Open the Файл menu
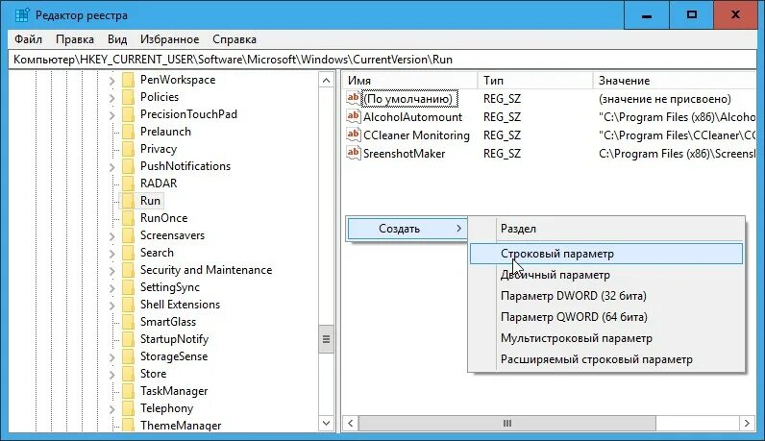Screen dimensions: 765x441 click(28, 39)
